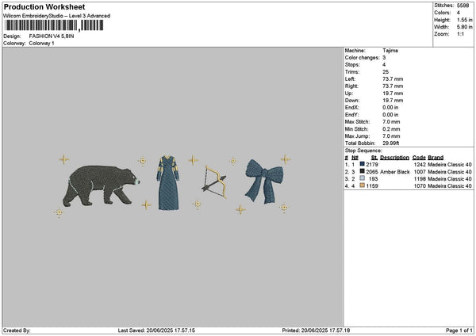The image size is (476, 336).
Task: Click the Stitches value '5598'
Action: pyautogui.click(x=463, y=6)
